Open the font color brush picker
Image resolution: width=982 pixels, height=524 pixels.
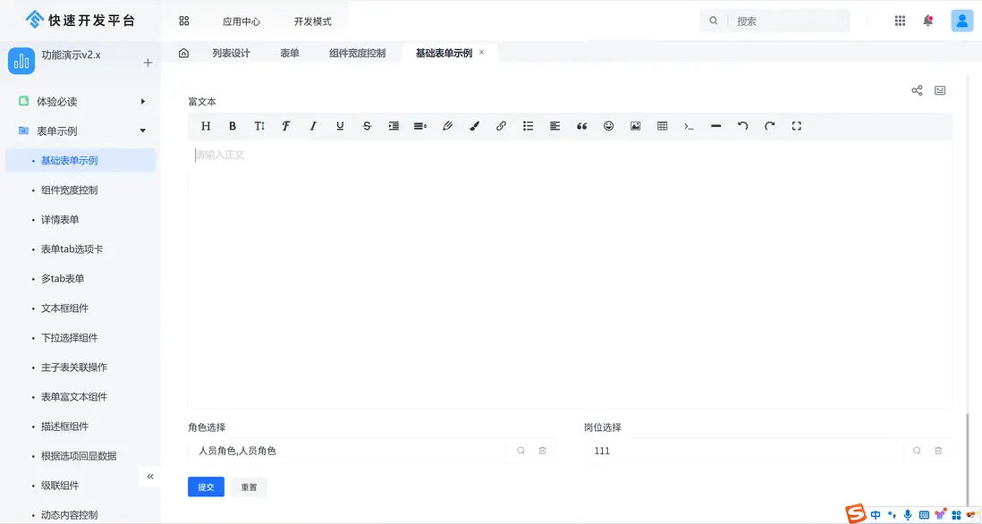474,126
